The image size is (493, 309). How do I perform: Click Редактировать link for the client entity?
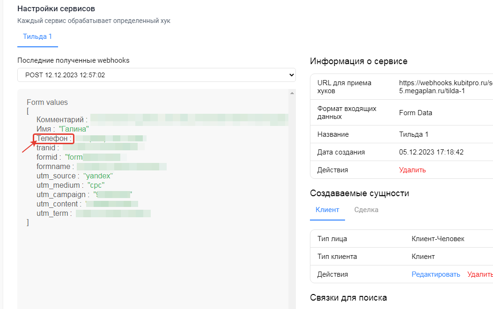pos(435,274)
